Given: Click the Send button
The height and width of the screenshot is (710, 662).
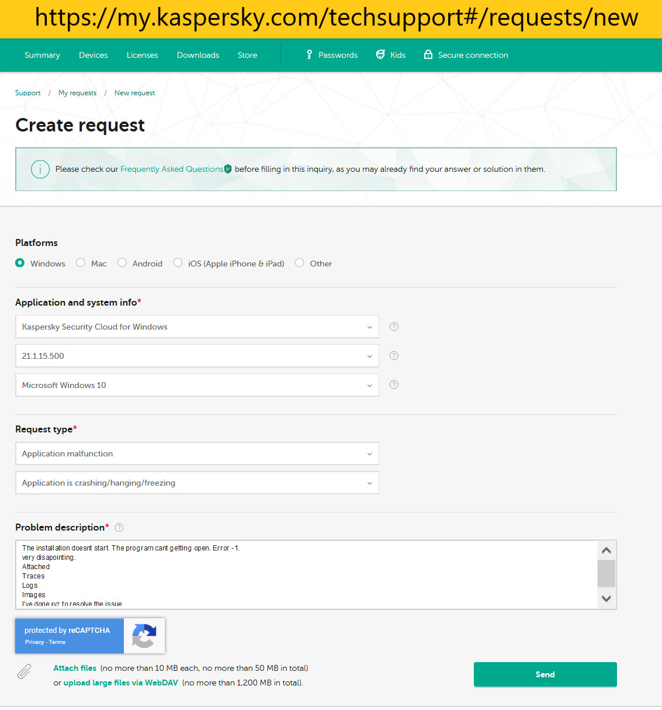Looking at the screenshot, I should click(x=545, y=674).
